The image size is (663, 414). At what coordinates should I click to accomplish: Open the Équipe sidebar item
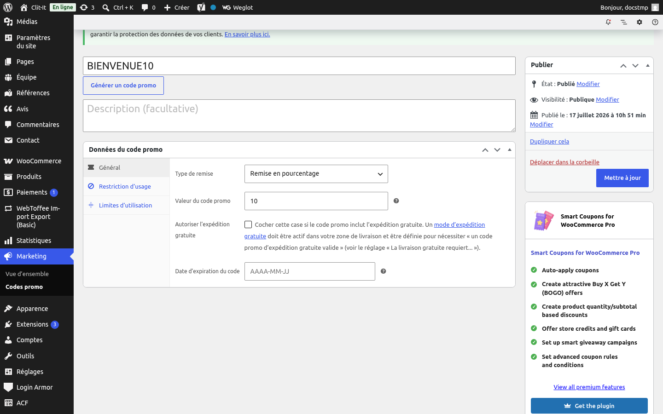(x=37, y=77)
